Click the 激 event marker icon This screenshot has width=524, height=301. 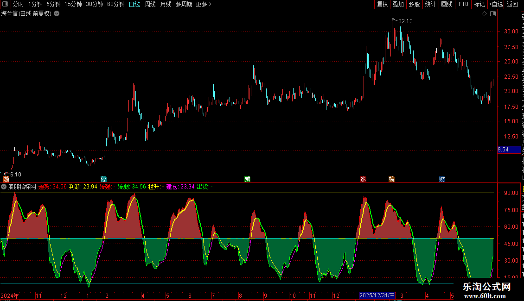click(6, 179)
